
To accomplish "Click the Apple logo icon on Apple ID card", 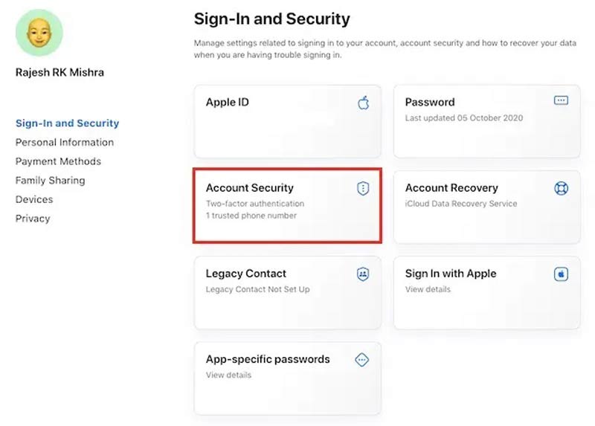I will click(x=363, y=103).
